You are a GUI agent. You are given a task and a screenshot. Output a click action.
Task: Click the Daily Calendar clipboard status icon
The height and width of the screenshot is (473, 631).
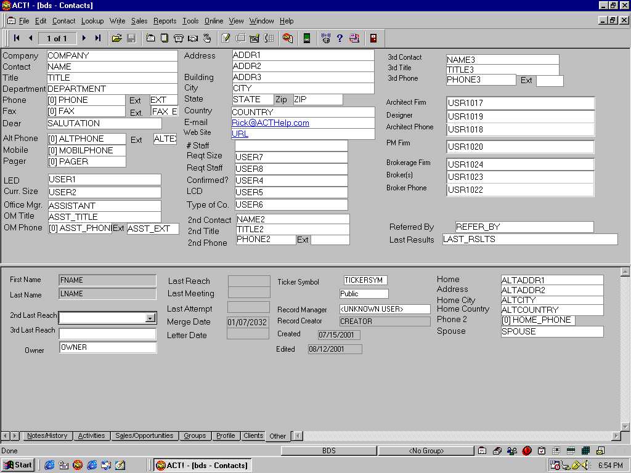(x=542, y=451)
